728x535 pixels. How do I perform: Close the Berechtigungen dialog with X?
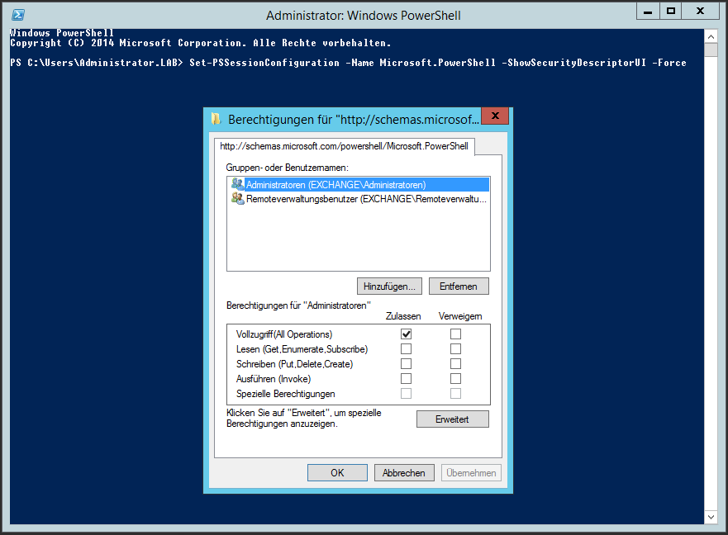496,116
